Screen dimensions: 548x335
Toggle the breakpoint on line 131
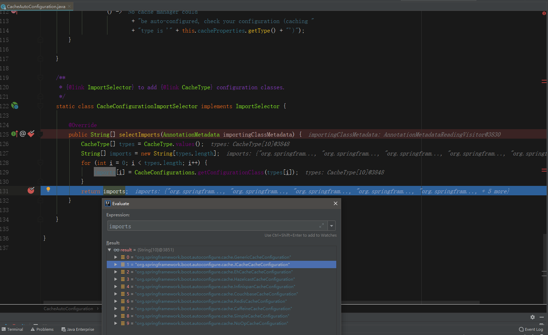click(x=31, y=190)
